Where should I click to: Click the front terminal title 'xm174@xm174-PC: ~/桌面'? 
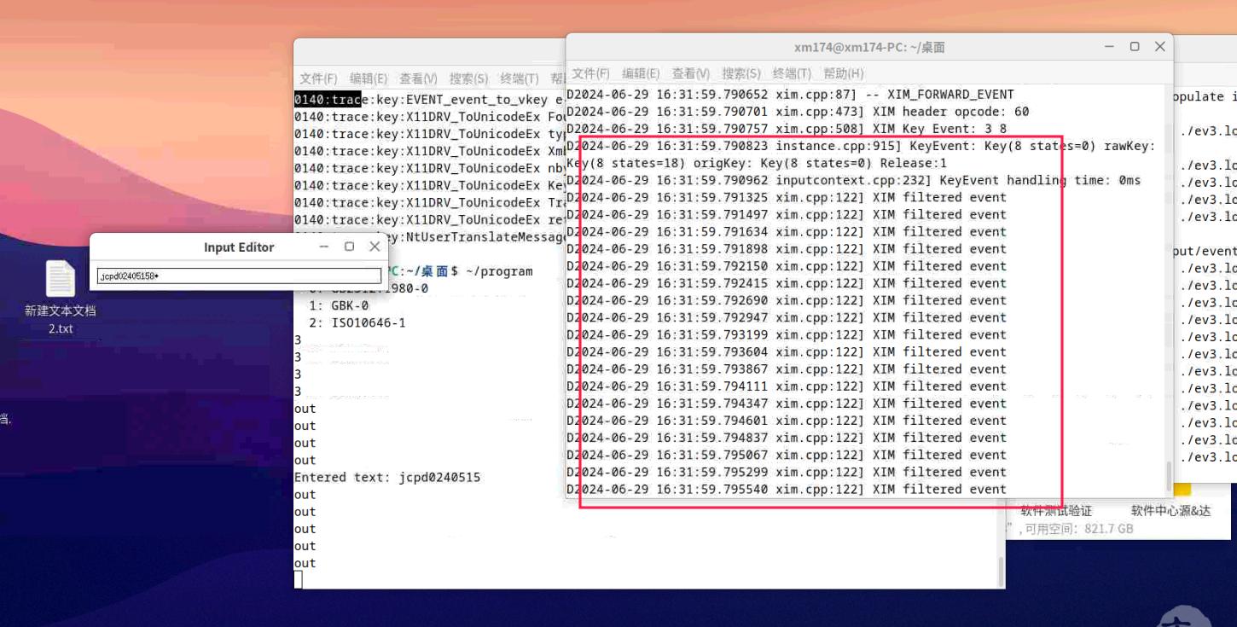coord(869,47)
